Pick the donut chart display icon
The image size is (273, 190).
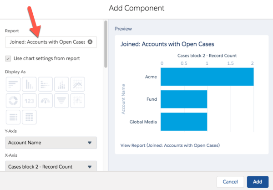coord(13,101)
